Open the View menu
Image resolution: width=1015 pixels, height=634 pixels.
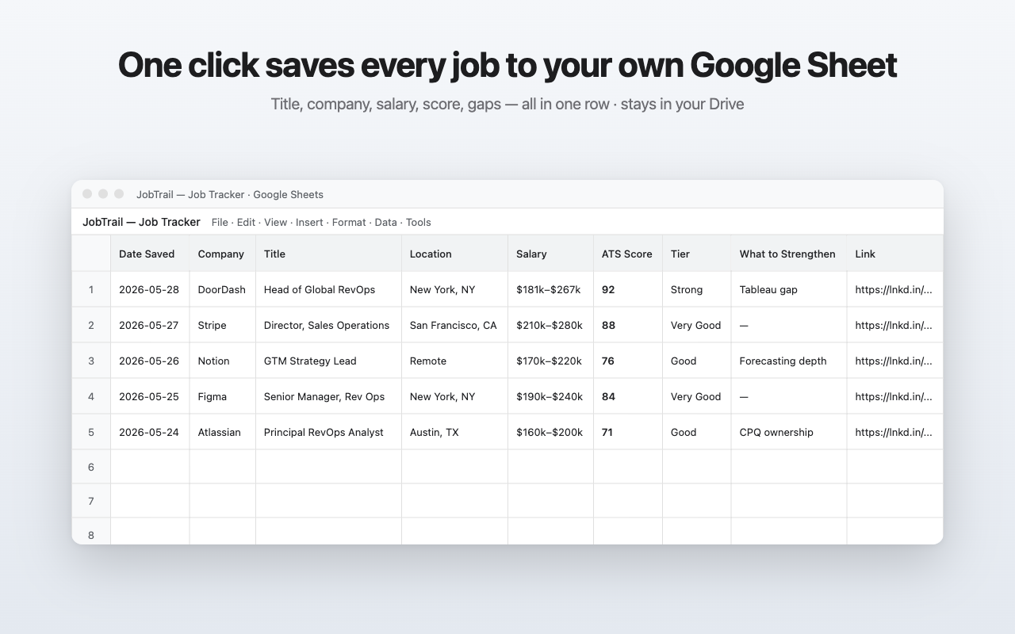pos(275,223)
